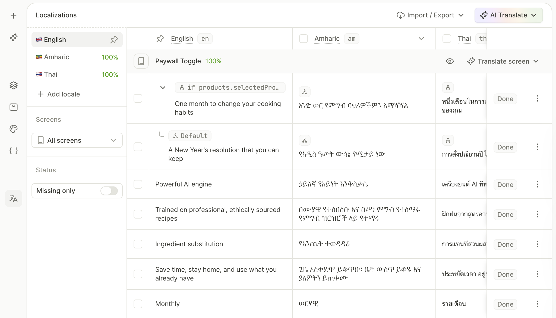Open the All screens dropdown
Viewport: 556px width, 318px height.
click(x=77, y=140)
